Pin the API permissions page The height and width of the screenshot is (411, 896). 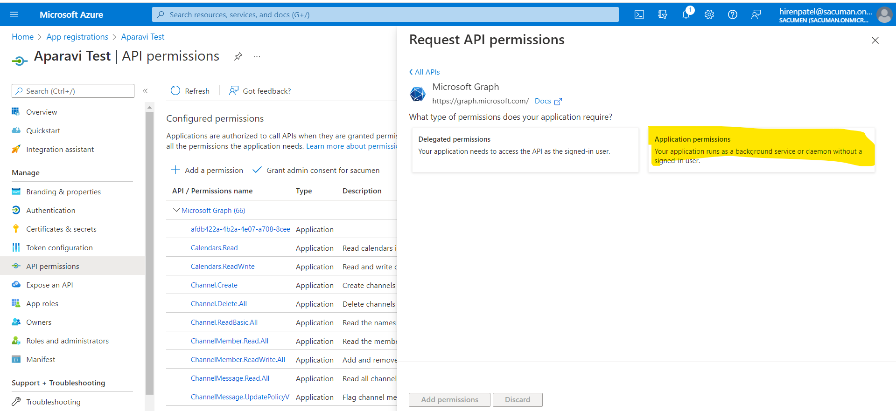coord(238,56)
